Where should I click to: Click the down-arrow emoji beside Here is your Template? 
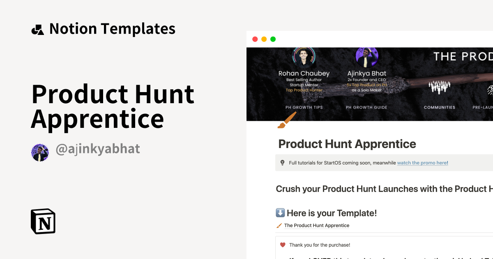click(280, 213)
